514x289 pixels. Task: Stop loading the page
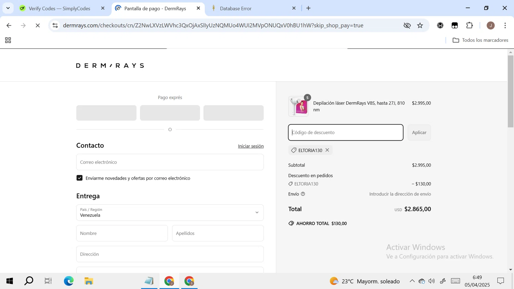click(x=38, y=25)
